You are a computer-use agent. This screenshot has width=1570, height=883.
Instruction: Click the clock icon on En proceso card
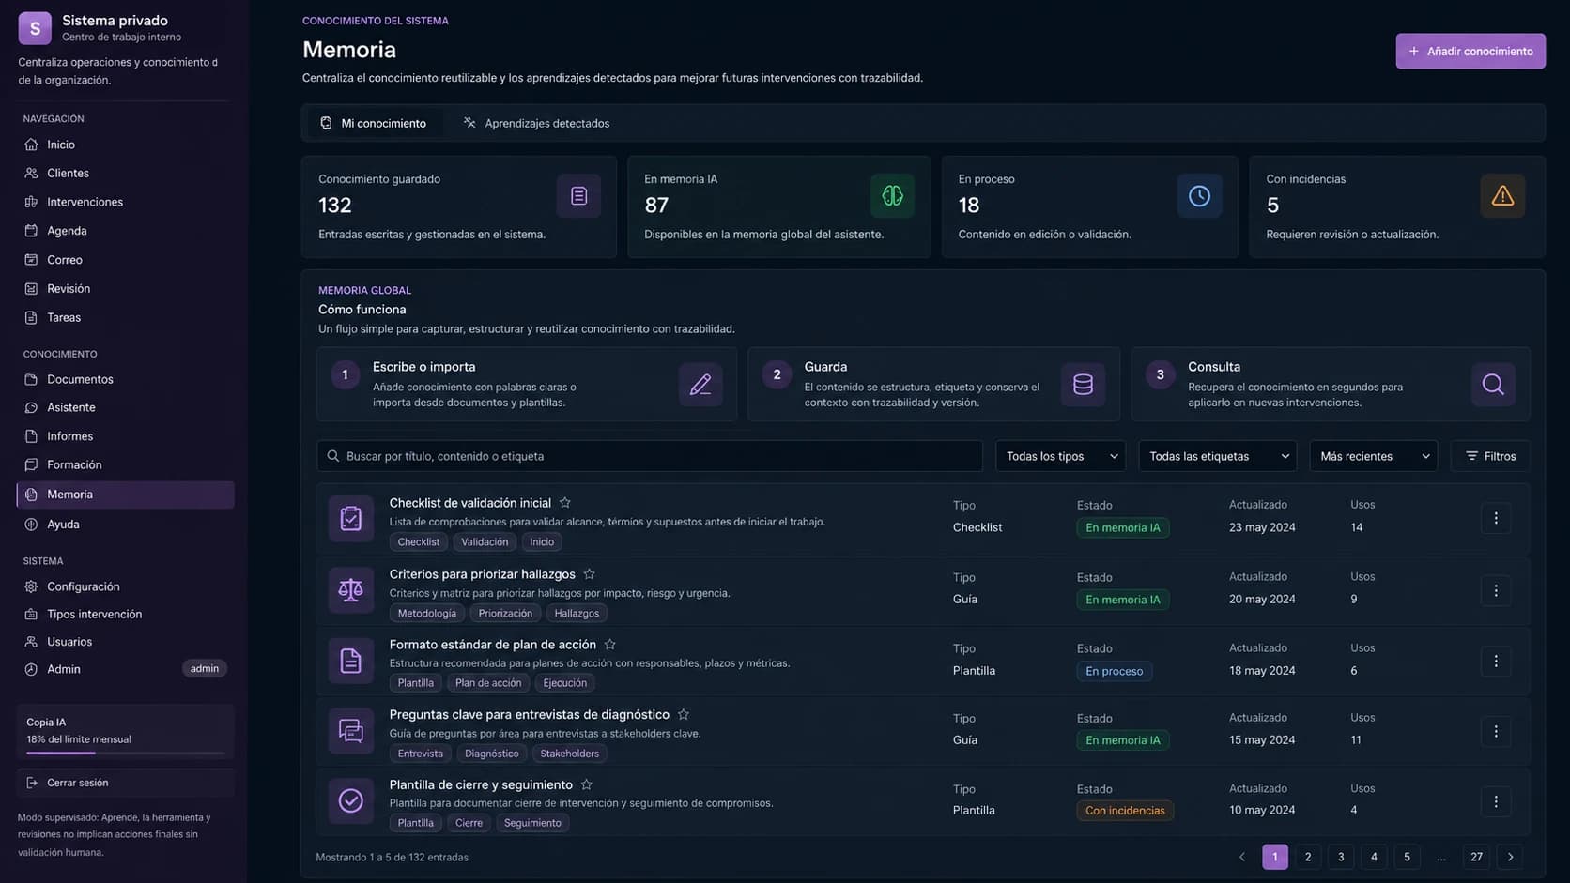coord(1199,195)
